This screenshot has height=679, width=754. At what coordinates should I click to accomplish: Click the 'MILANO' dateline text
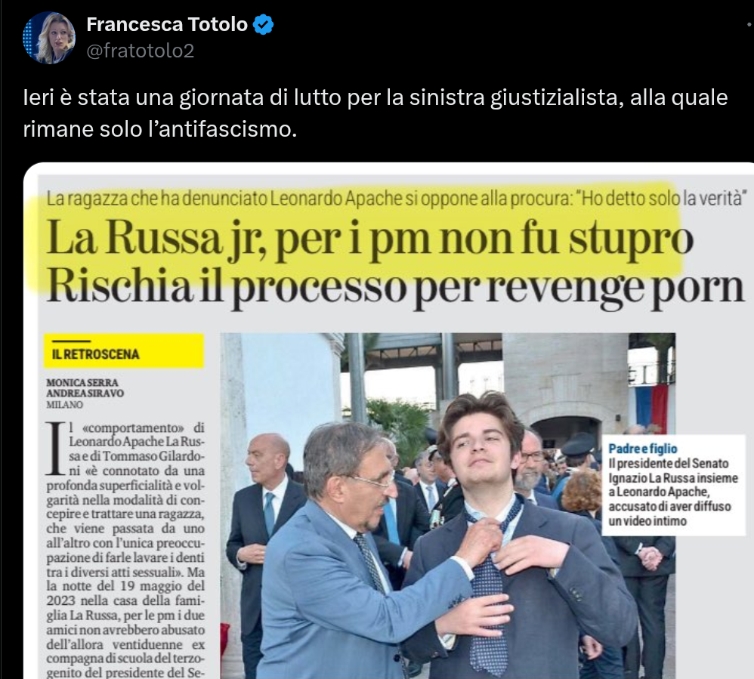click(64, 405)
